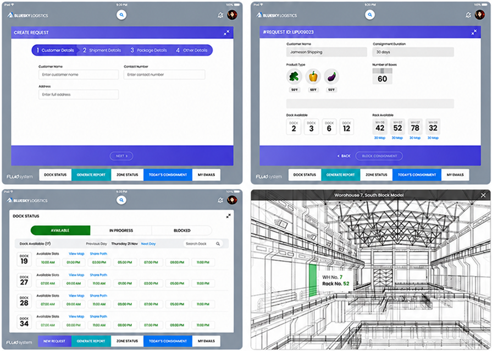
Task: Go to step 4 Other Details
Action: tap(192, 50)
